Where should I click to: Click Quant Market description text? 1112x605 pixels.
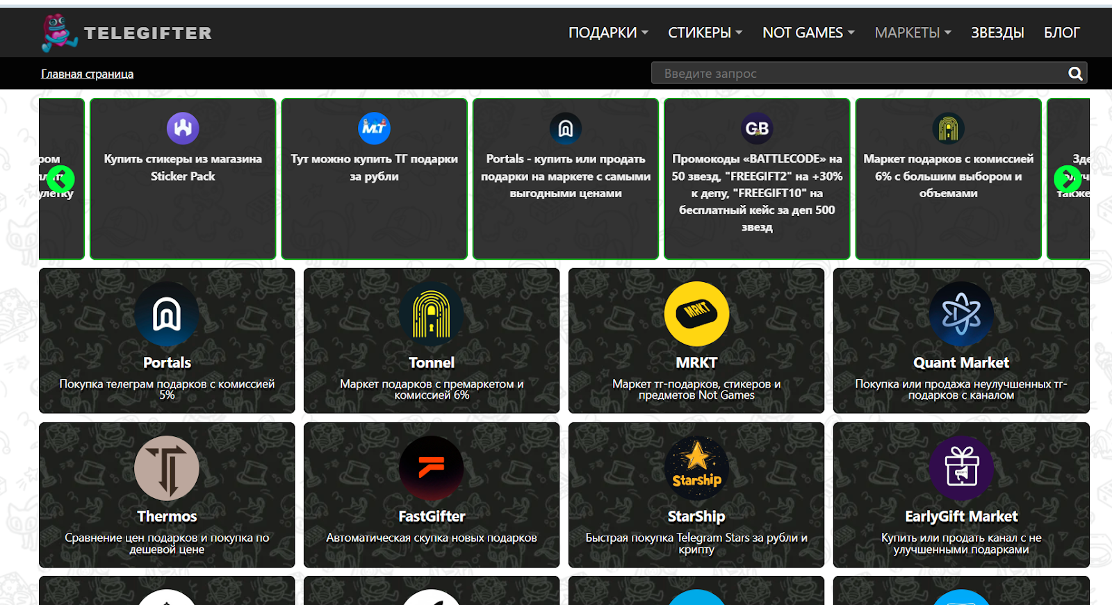(961, 389)
